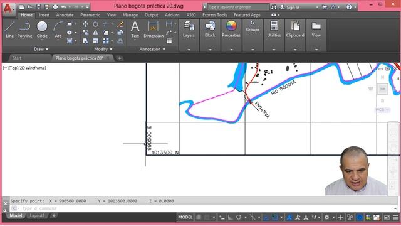
Task: Open the annotation scale 1:1 dropdown
Action: tap(316, 217)
